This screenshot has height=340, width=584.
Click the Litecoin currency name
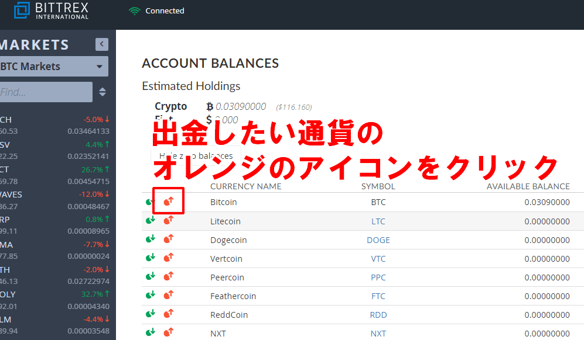[x=226, y=221]
